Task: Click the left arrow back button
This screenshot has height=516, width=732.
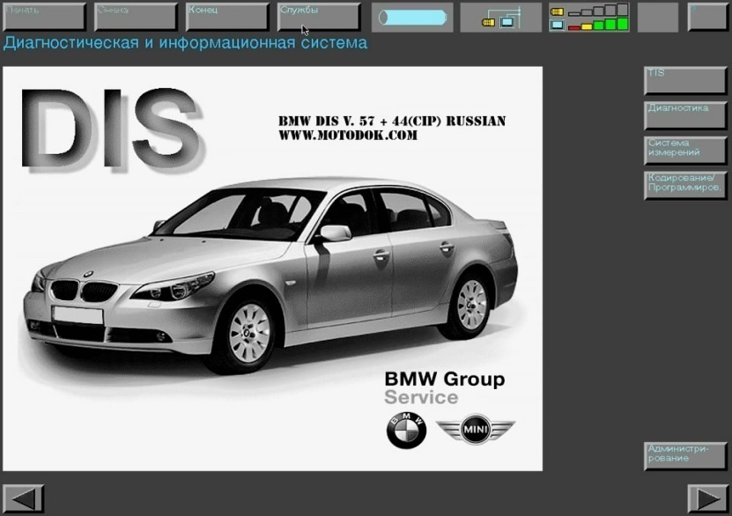Action: [x=23, y=499]
